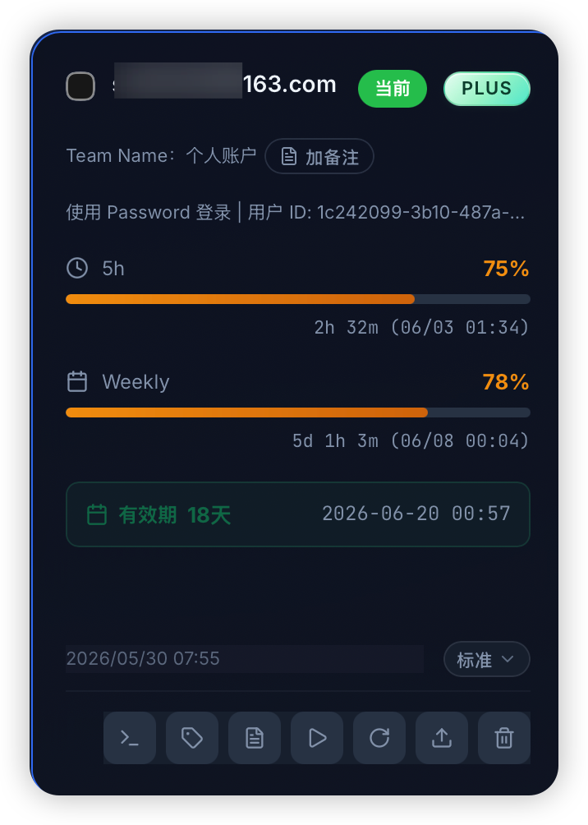The width and height of the screenshot is (588, 825).
Task: Click the play triangle icon
Action: pos(317,738)
